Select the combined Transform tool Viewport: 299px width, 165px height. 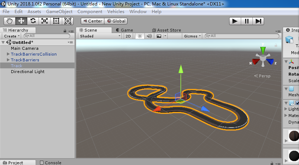point(68,21)
